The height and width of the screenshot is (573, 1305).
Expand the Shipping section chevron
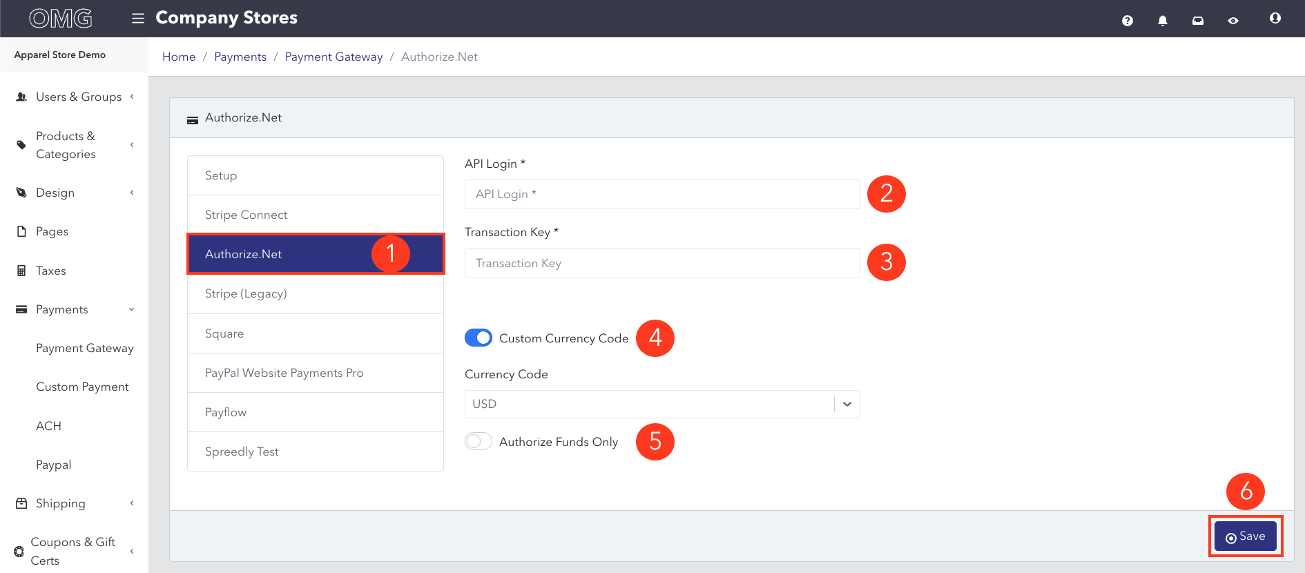[132, 503]
